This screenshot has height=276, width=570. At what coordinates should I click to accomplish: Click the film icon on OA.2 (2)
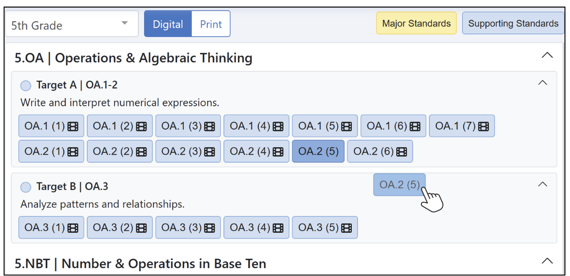pyautogui.click(x=141, y=152)
